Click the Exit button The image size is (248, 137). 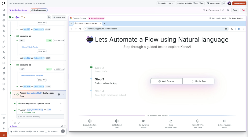[x=243, y=10]
